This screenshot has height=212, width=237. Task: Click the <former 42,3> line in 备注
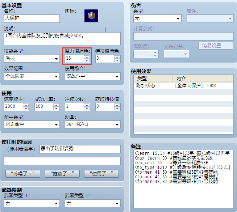[x=176, y=177]
